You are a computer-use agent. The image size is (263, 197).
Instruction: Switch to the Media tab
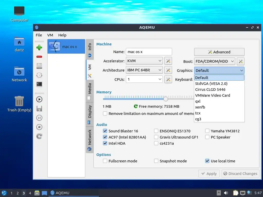(x=90, y=91)
